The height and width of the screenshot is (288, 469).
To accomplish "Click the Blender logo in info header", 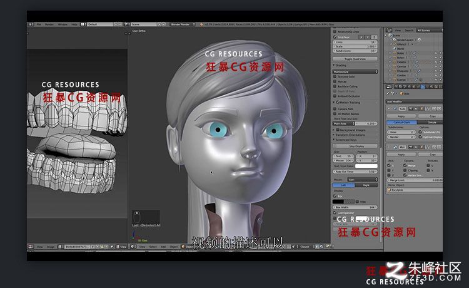I will point(201,24).
